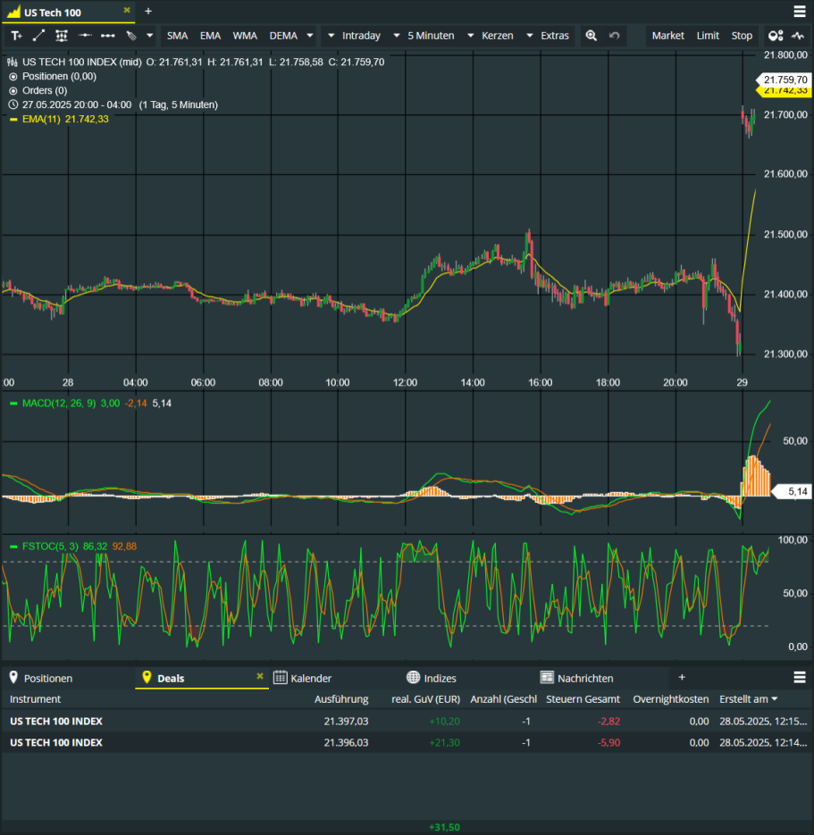The image size is (814, 835).
Task: Click the chart zoom magnifier icon
Action: (591, 36)
